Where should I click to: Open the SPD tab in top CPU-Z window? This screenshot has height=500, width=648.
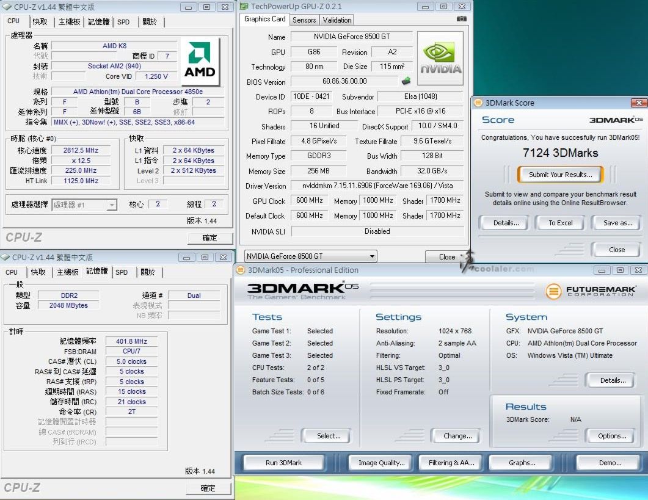[x=123, y=22]
